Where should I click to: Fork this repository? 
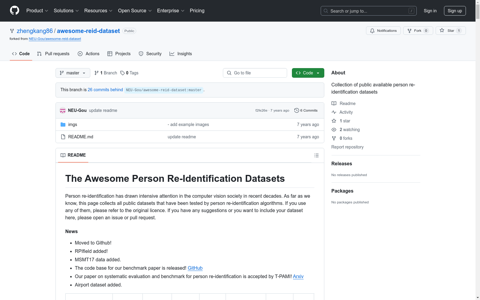tap(418, 31)
